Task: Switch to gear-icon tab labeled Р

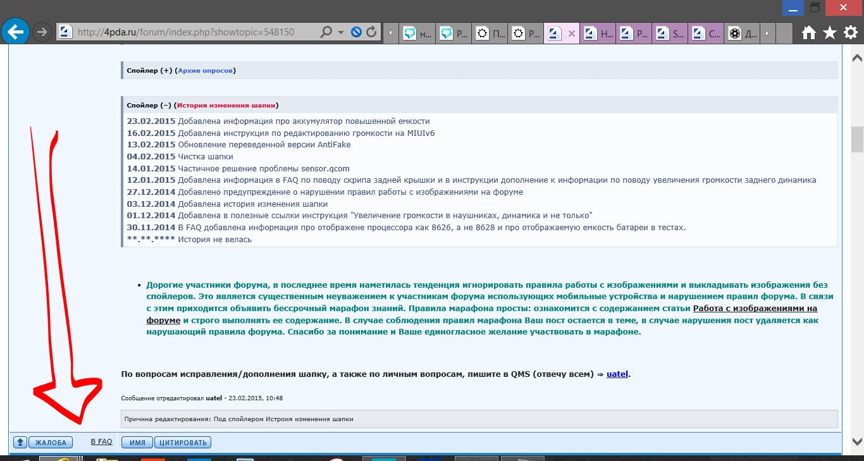Action: [x=526, y=33]
